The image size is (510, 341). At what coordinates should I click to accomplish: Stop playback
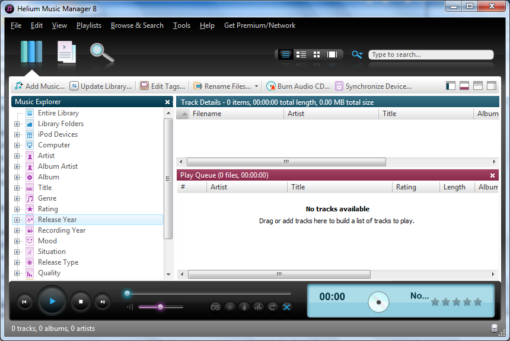(81, 302)
